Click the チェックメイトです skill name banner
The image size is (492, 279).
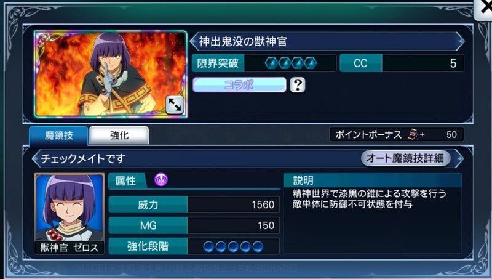pos(248,158)
